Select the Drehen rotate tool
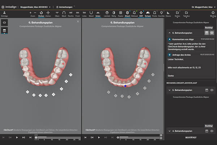This screenshot has width=217, height=145. click(41, 14)
